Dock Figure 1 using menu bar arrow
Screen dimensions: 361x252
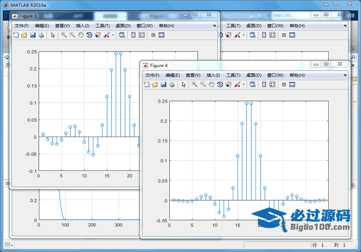coord(215,26)
